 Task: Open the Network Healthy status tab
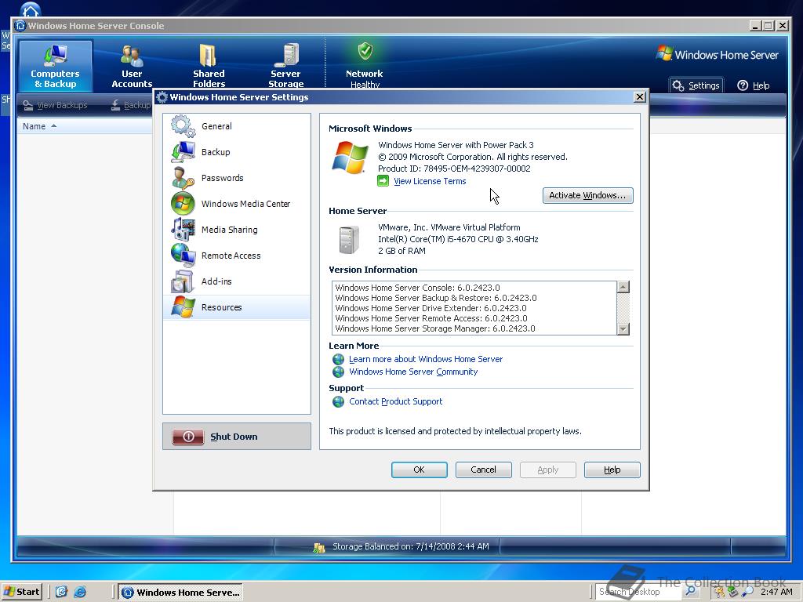click(364, 66)
